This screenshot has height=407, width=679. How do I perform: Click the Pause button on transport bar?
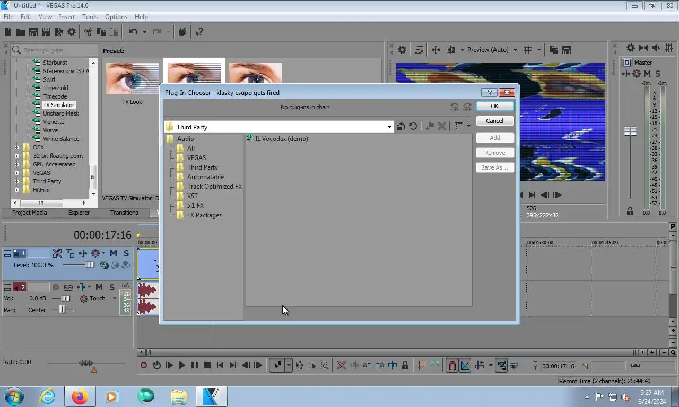click(195, 365)
